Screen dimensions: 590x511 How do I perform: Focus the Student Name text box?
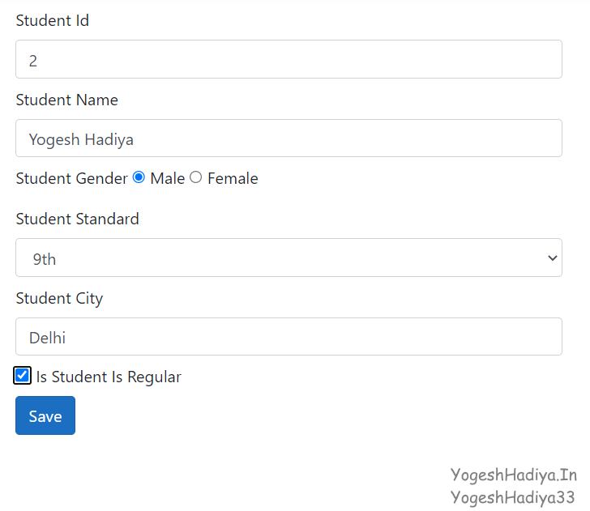[x=289, y=138]
